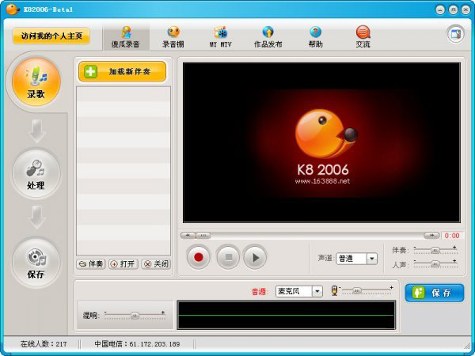Select the 保存 save step in sidebar
This screenshot has width=475, height=356.
[36, 262]
